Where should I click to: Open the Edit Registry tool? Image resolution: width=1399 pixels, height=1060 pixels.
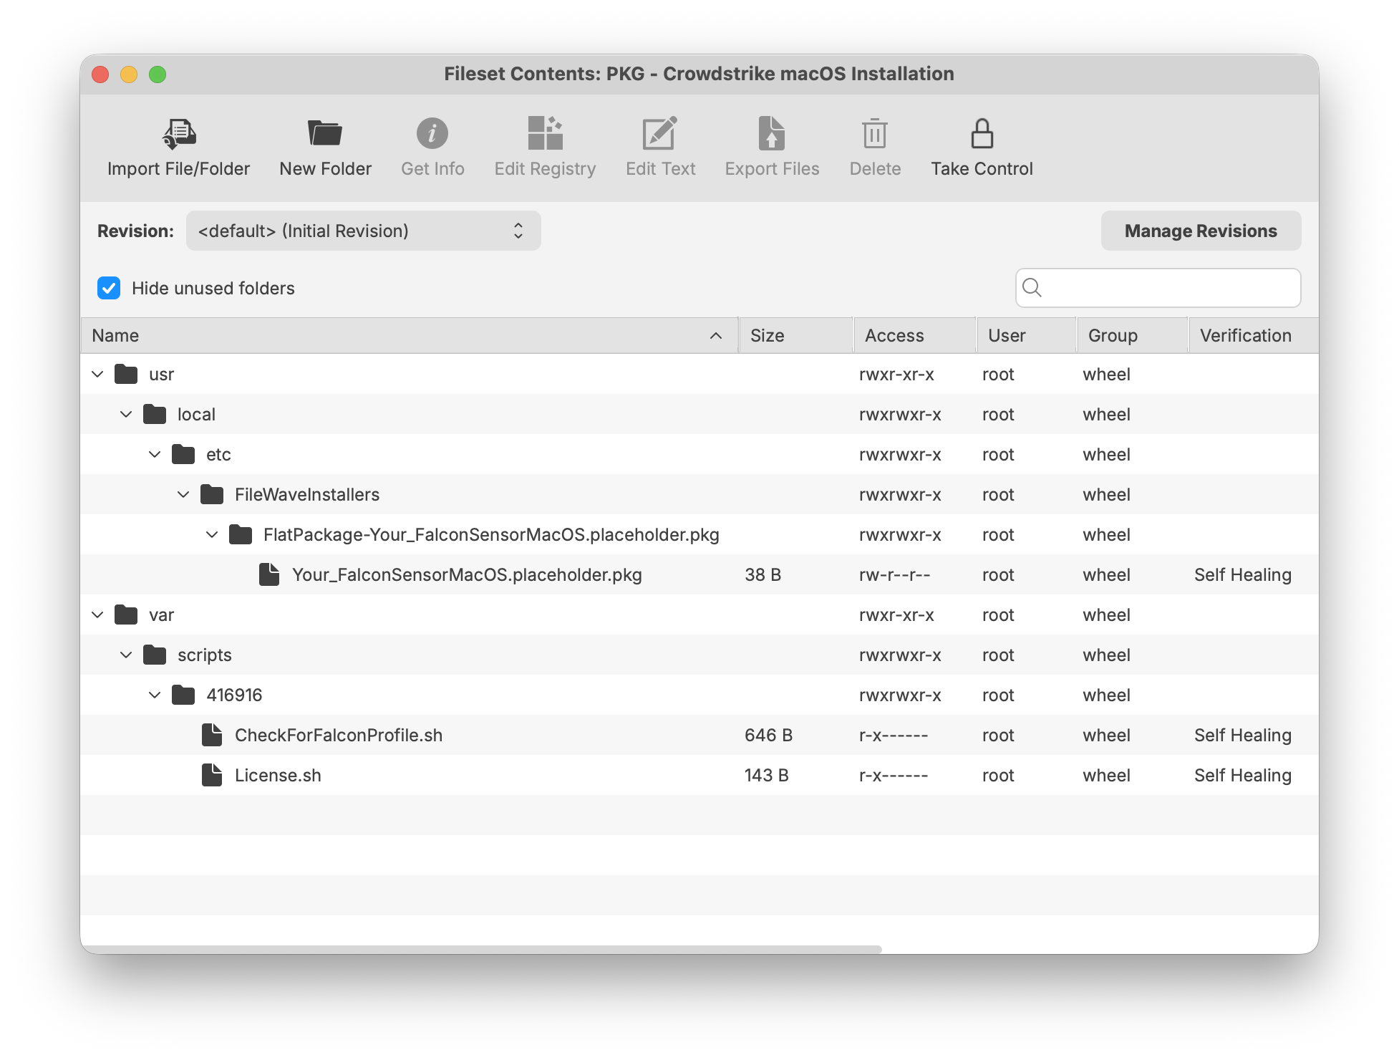click(x=545, y=134)
